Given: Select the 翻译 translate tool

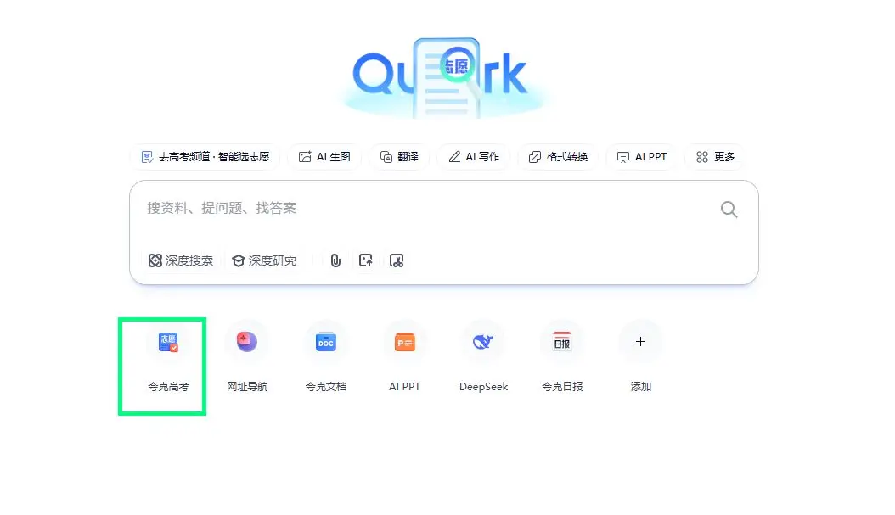Looking at the screenshot, I should 400,157.
